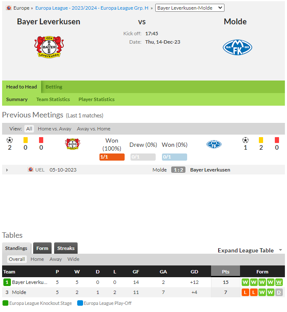Switch to the Form tables tab
Viewport: 287px width, 312px height.
[x=42, y=248]
